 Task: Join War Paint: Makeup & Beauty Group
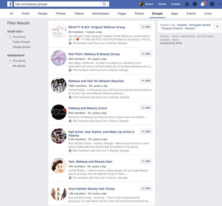pos(146,54)
